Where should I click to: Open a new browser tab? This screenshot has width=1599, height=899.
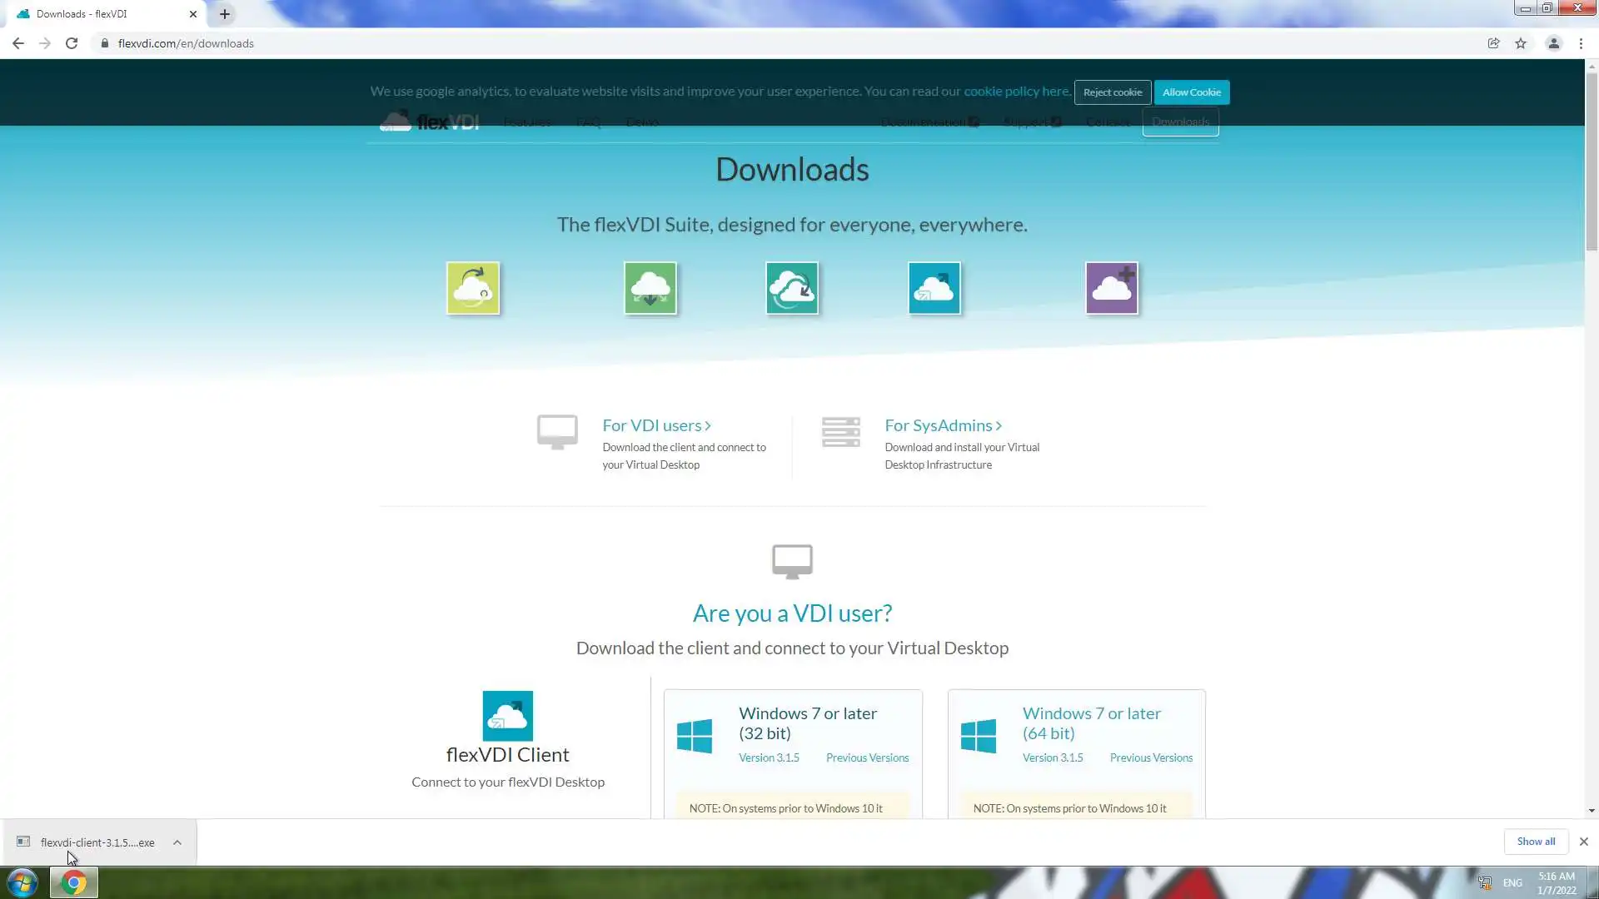(x=225, y=14)
